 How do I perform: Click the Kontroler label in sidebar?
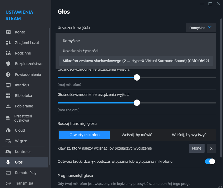[x=23, y=152]
